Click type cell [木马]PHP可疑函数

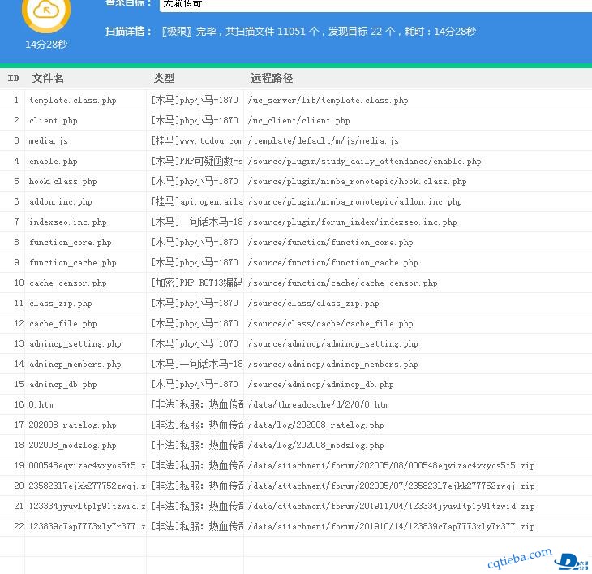197,161
